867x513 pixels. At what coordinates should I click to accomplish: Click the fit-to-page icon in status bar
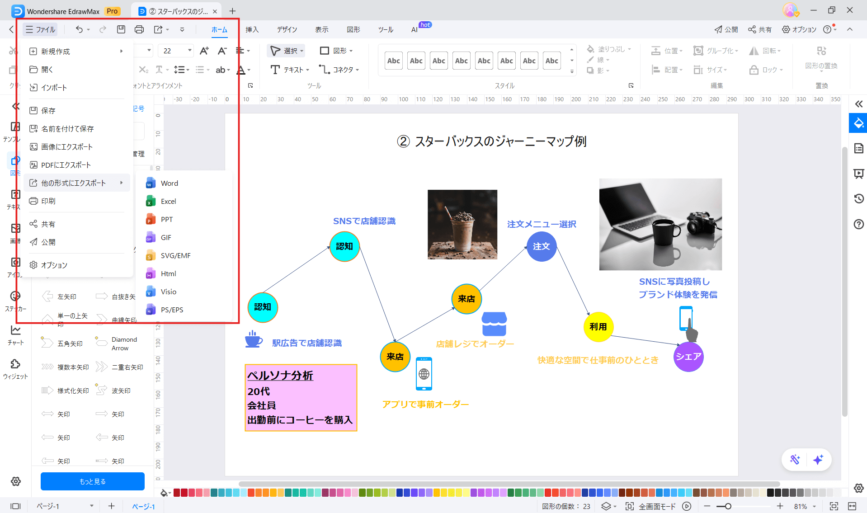(834, 506)
